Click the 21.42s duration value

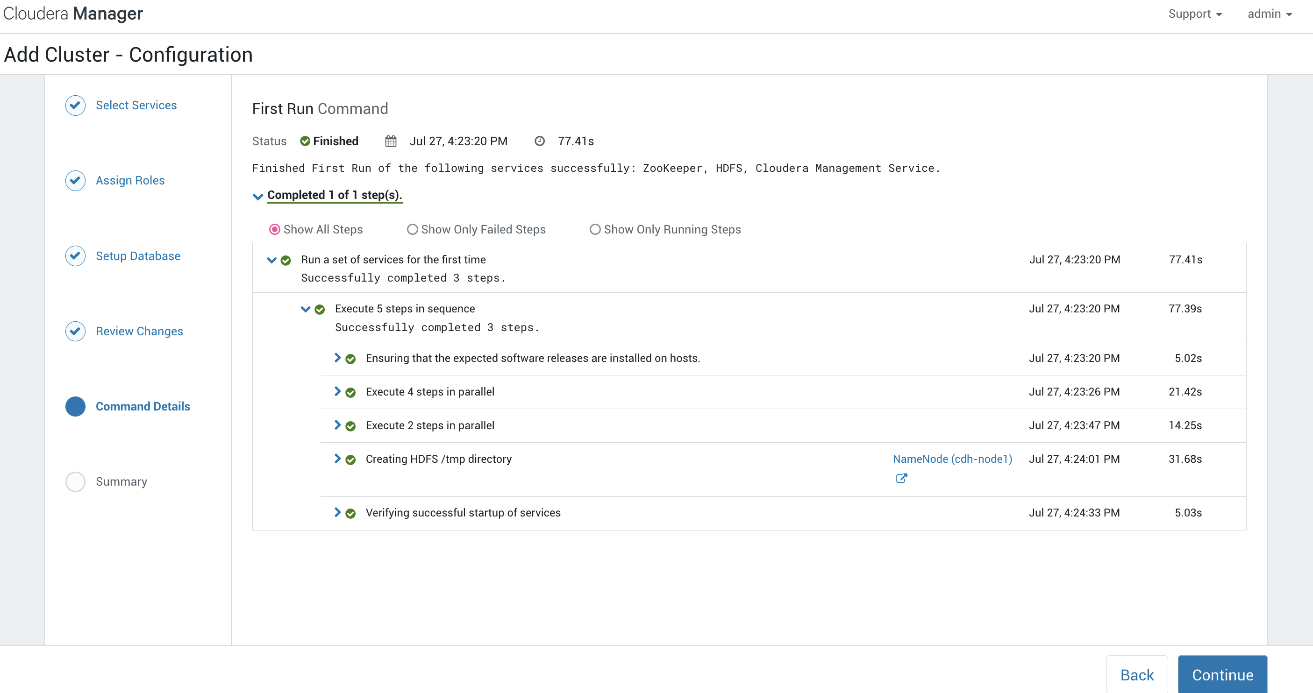(1185, 391)
